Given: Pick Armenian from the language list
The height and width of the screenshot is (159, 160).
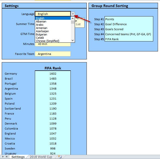Looking at the screenshot, I should click(x=41, y=28).
